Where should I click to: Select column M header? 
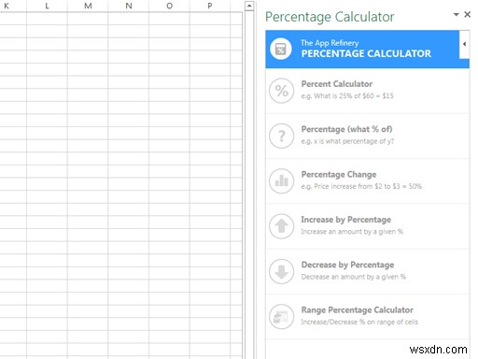pos(88,6)
